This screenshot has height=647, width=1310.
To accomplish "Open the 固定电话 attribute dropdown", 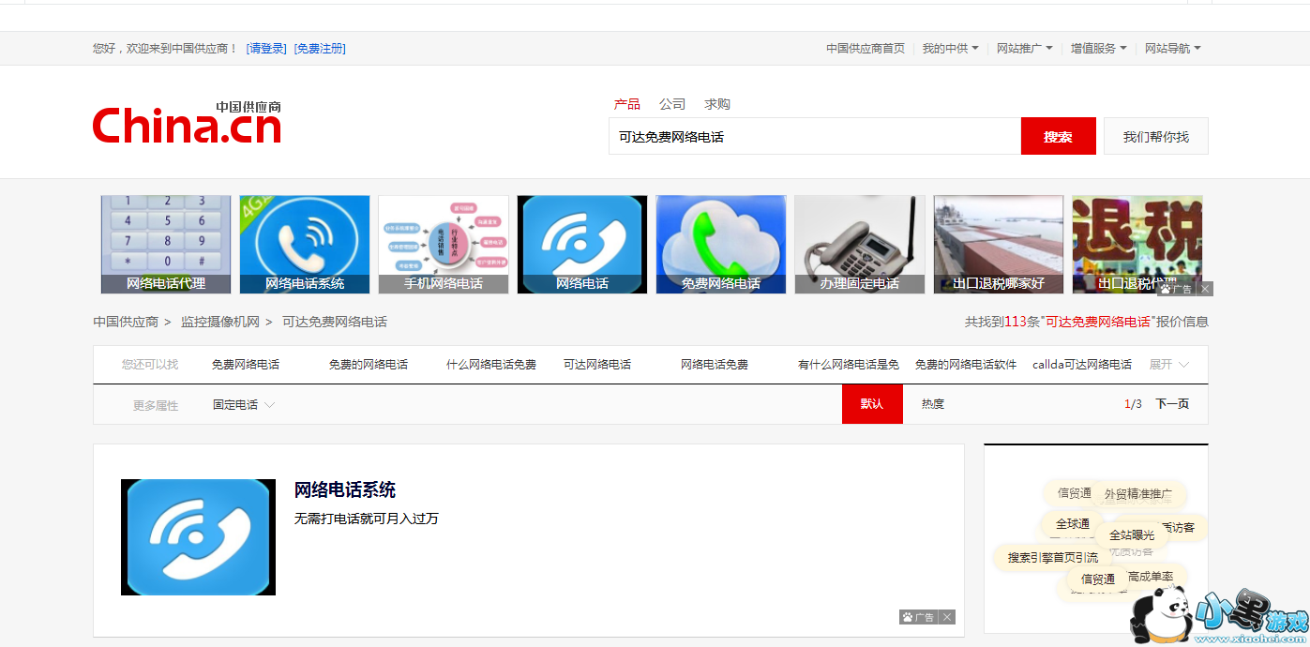I will tap(244, 405).
